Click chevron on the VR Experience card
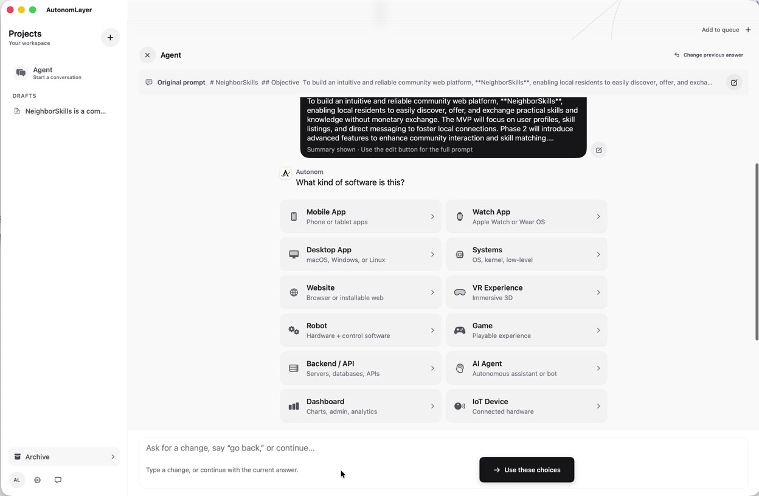Screen dimensions: 759x496 point(598,292)
